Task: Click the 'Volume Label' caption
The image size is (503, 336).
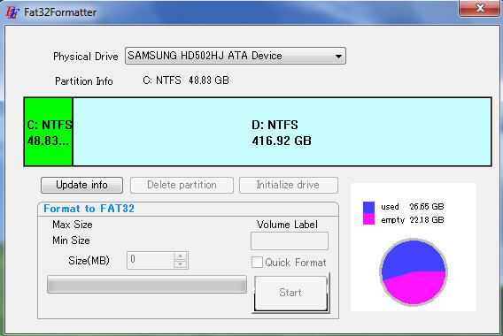Action: (287, 225)
